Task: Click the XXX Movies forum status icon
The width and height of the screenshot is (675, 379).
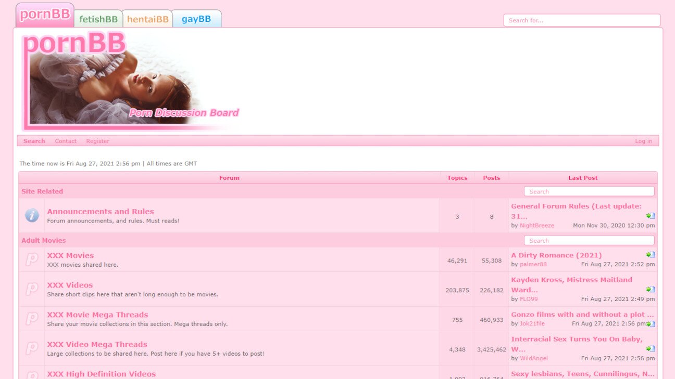Action: [32, 259]
